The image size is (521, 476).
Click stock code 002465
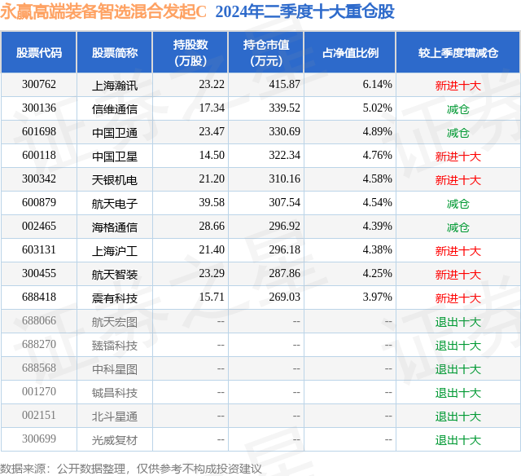(x=39, y=227)
